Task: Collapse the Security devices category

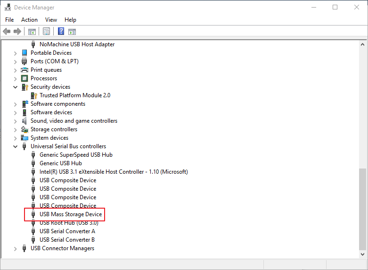Action: point(16,87)
